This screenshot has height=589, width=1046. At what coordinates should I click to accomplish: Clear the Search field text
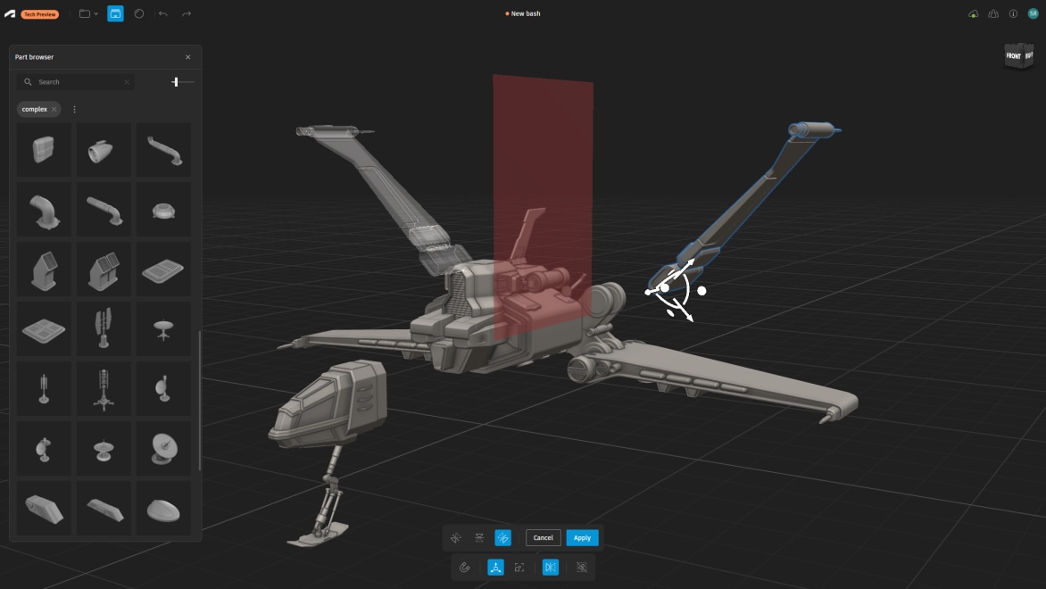tap(127, 82)
